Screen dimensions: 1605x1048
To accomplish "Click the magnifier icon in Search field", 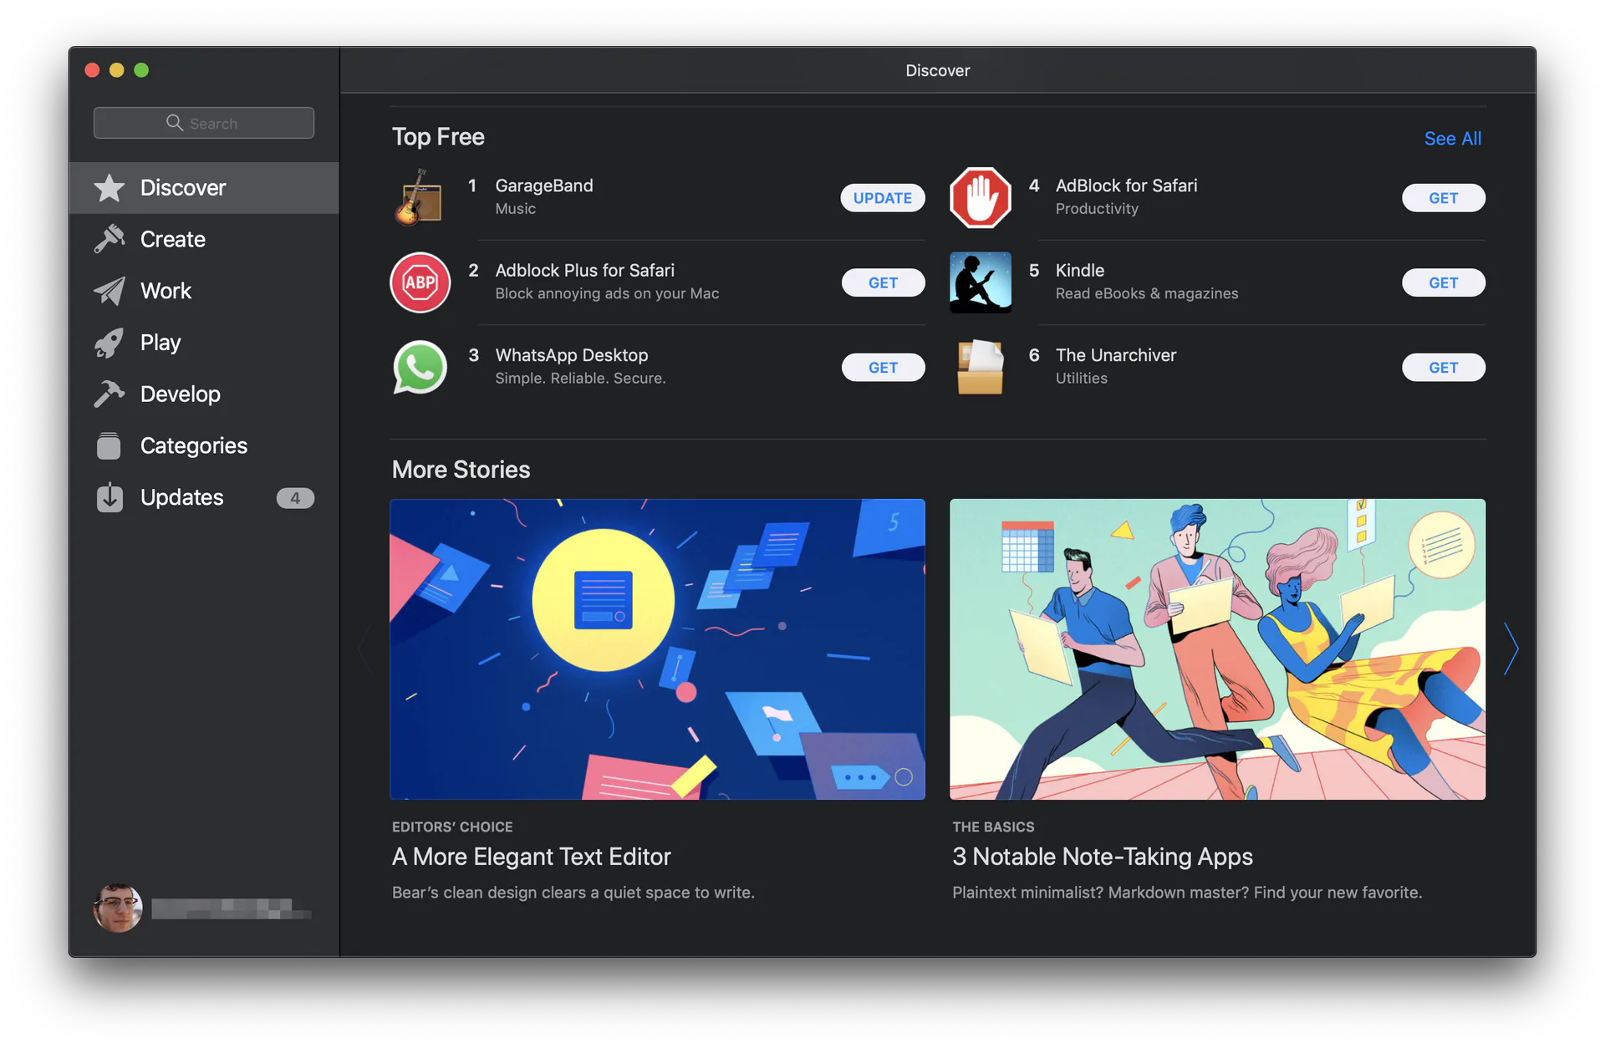I will click(x=174, y=123).
